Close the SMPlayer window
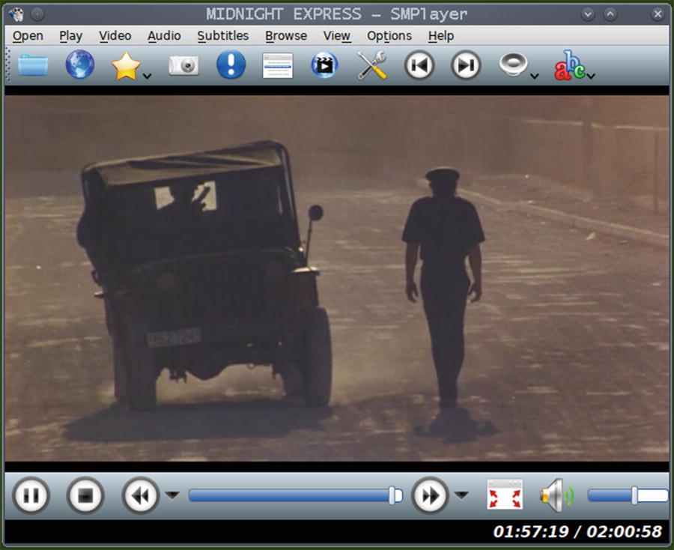674x550 pixels. tap(658, 14)
